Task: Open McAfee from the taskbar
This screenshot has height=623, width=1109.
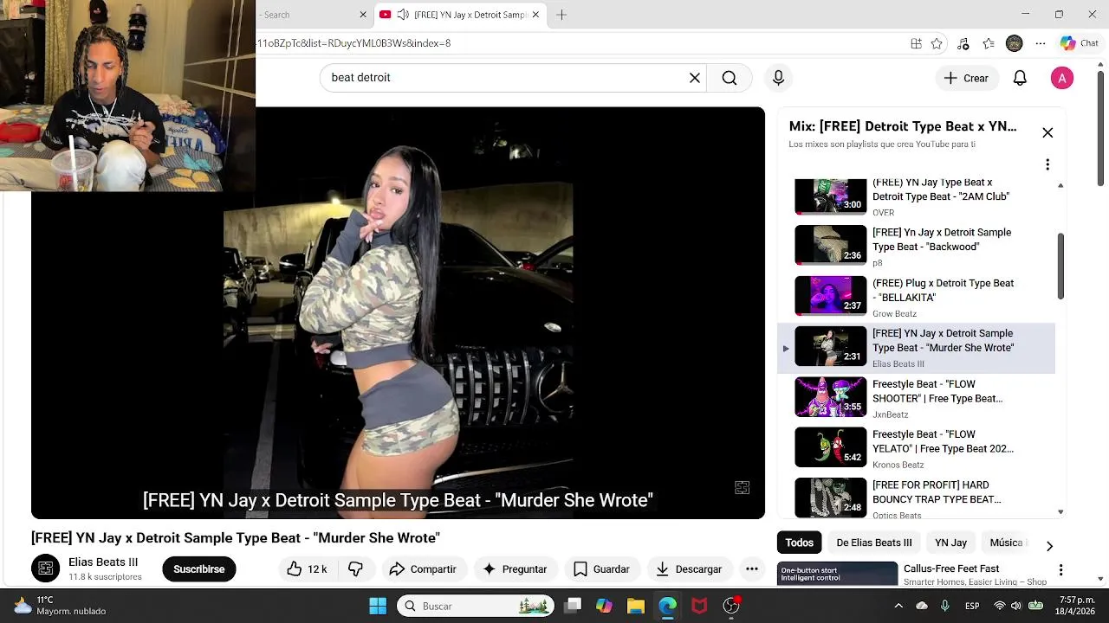Action: (699, 606)
